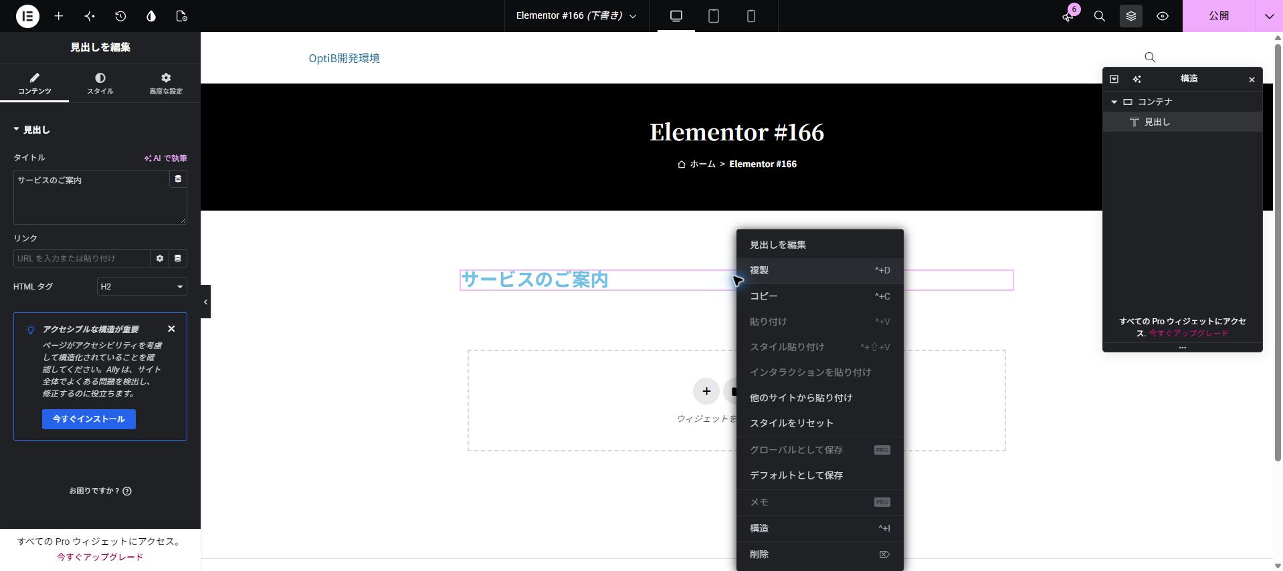Select the 見出し item in structure tree

1182,122
